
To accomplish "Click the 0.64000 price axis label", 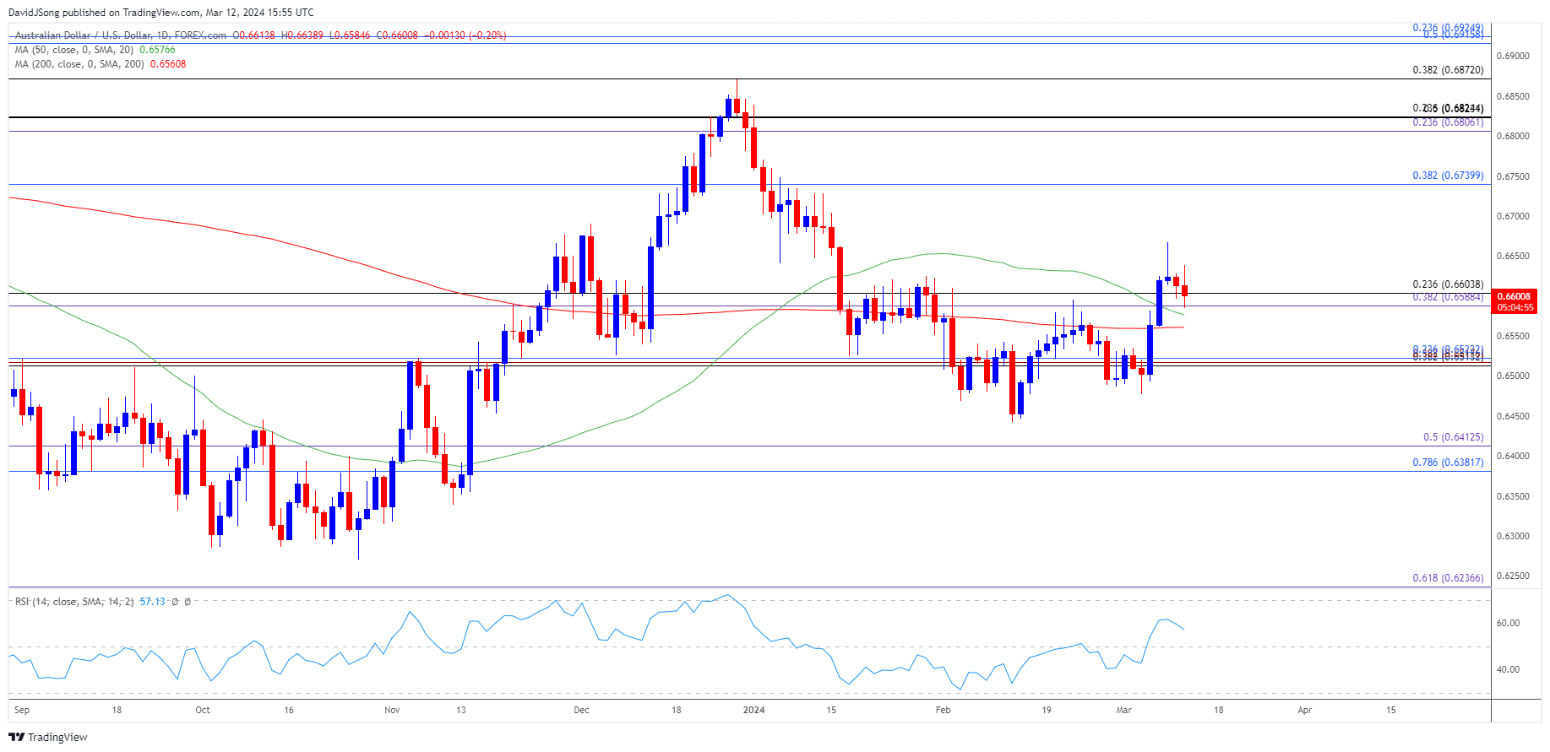I will [x=1513, y=456].
